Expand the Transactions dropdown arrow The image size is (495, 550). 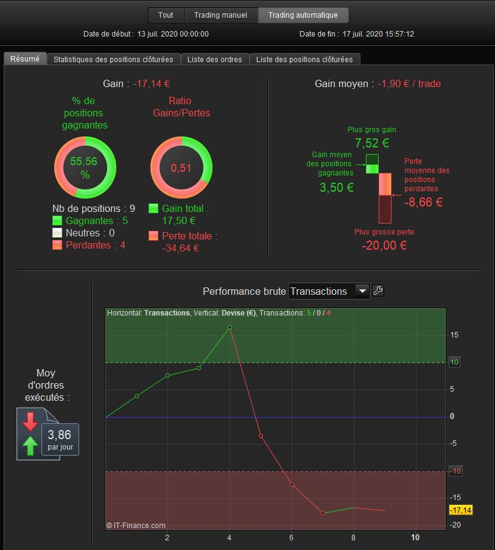(x=362, y=291)
